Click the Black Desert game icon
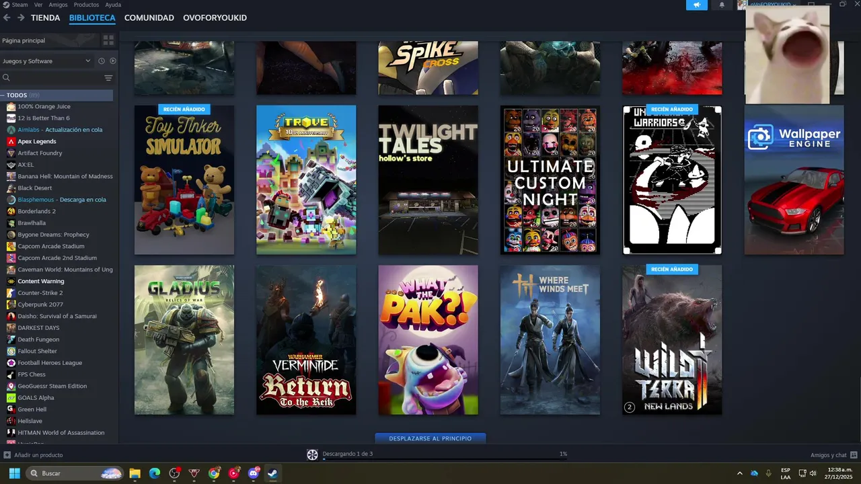 click(x=11, y=188)
